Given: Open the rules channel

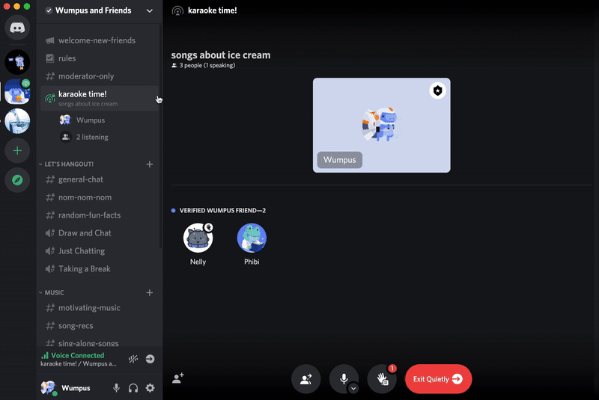Looking at the screenshot, I should 100,58.
